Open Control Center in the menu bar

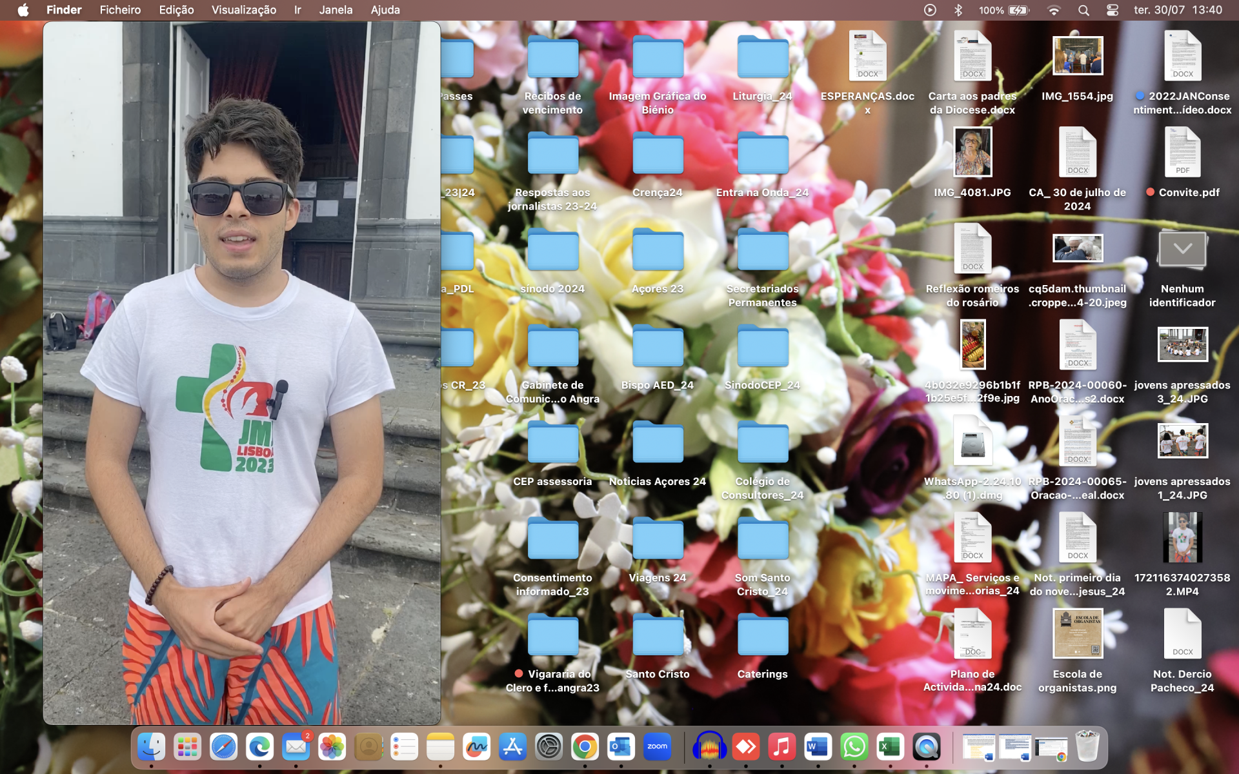(x=1113, y=10)
